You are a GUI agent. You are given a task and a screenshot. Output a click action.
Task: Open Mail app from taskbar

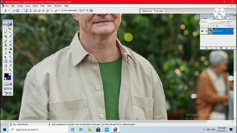107,130
